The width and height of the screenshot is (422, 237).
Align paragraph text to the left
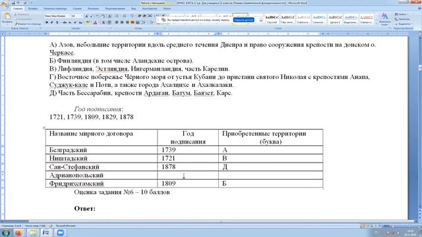click(x=116, y=22)
